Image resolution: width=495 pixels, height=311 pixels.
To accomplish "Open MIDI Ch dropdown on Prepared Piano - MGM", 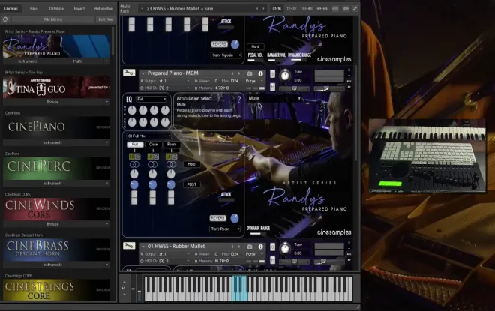I will [166, 88].
